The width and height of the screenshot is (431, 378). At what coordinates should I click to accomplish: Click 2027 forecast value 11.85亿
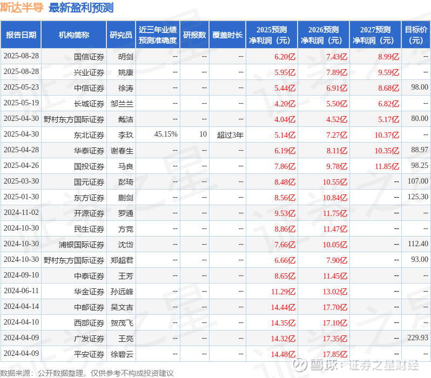point(387,167)
